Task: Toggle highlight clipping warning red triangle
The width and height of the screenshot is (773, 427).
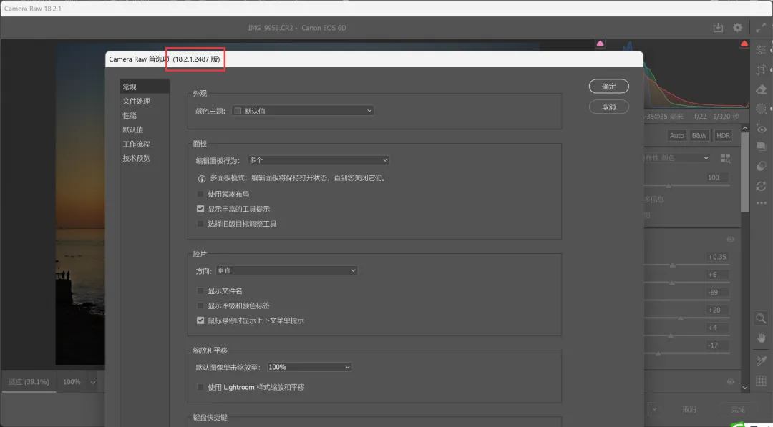Action: (x=744, y=44)
